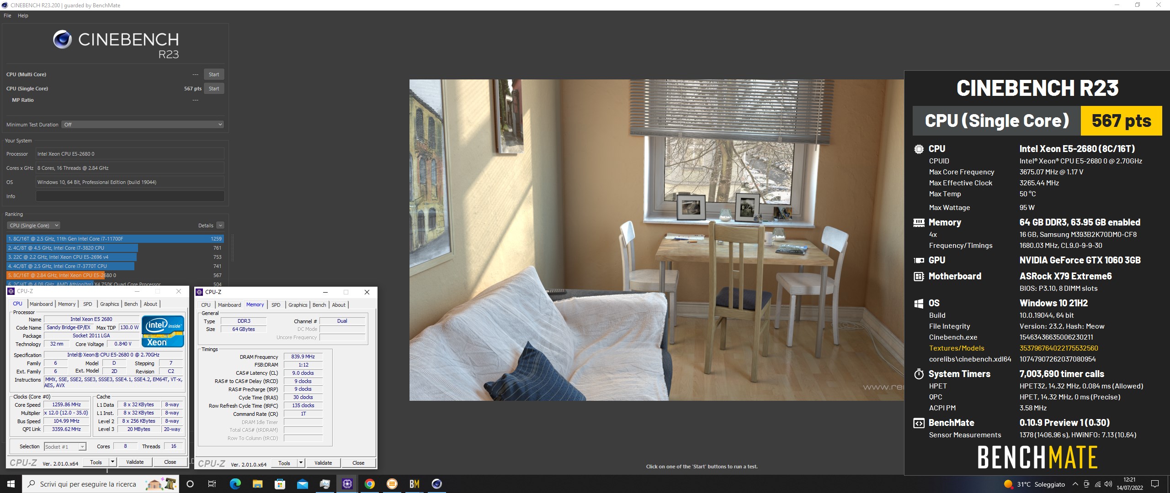Select the CPU tab in right CPU-Z window
Viewport: 1170px width, 493px height.
(206, 305)
